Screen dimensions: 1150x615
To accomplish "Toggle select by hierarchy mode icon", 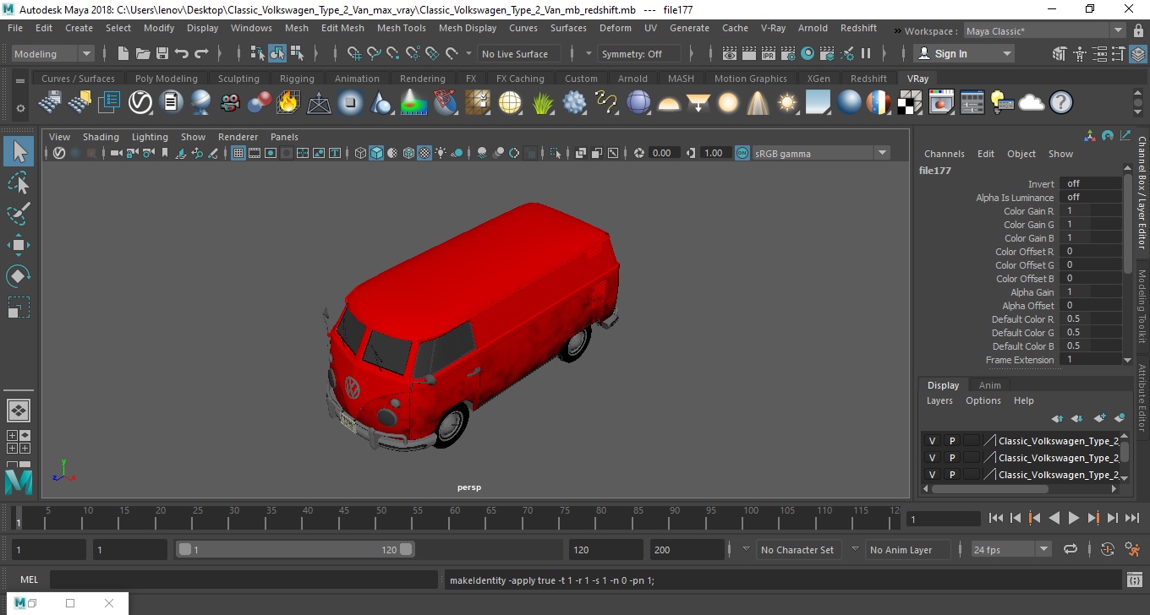I will point(258,53).
